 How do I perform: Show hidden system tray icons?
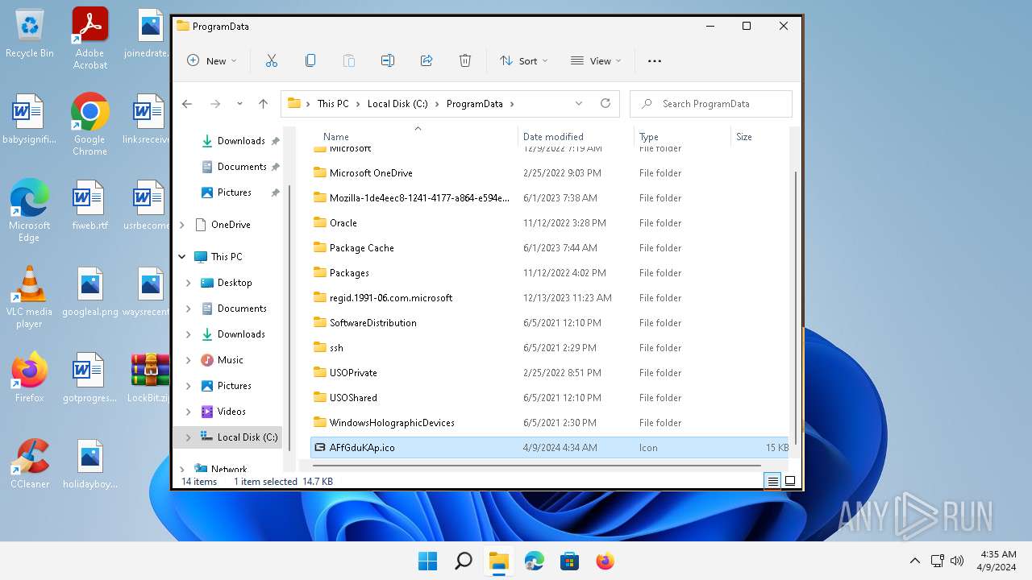click(x=914, y=561)
